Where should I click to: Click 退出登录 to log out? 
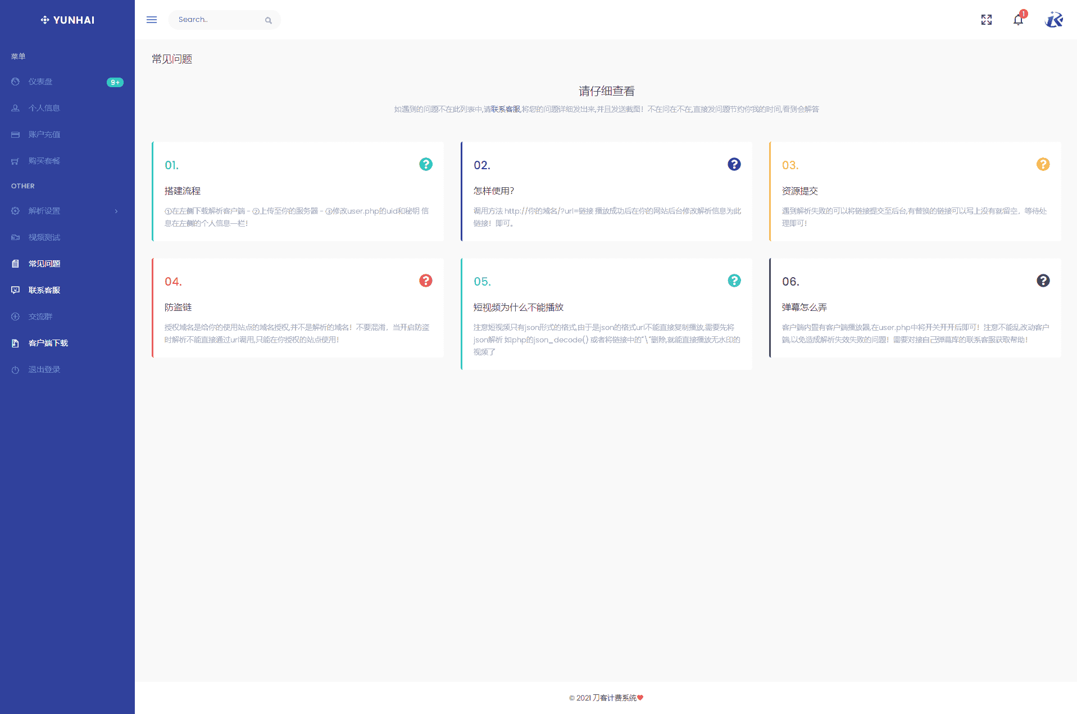point(44,369)
